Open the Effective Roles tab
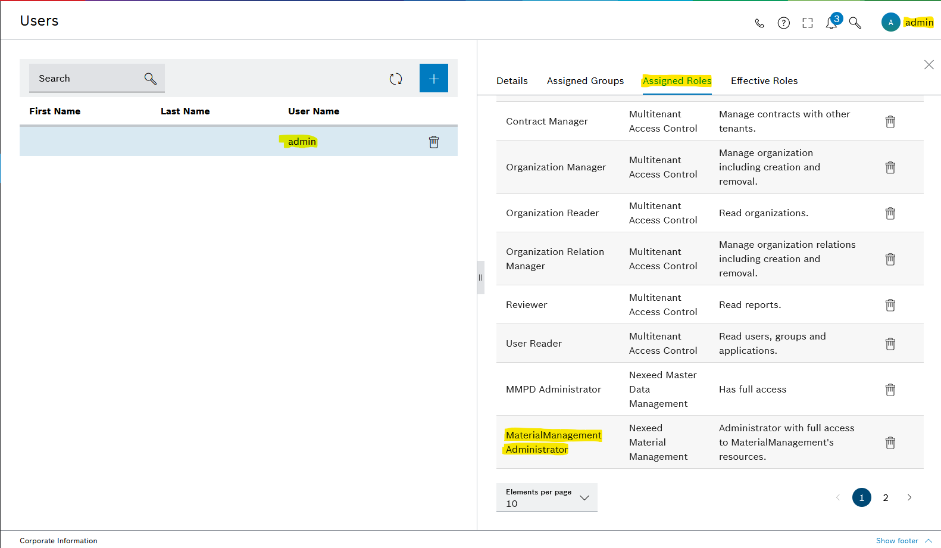Screen dimensions: 941x548 (x=764, y=81)
